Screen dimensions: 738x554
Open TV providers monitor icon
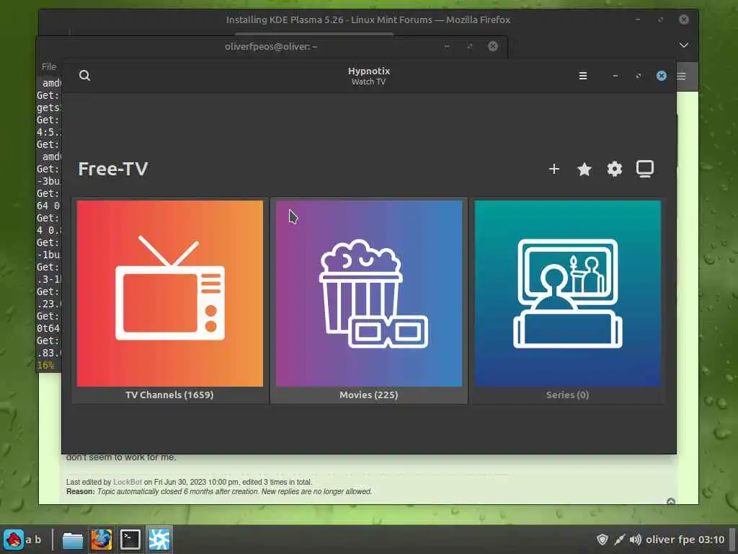[645, 169]
